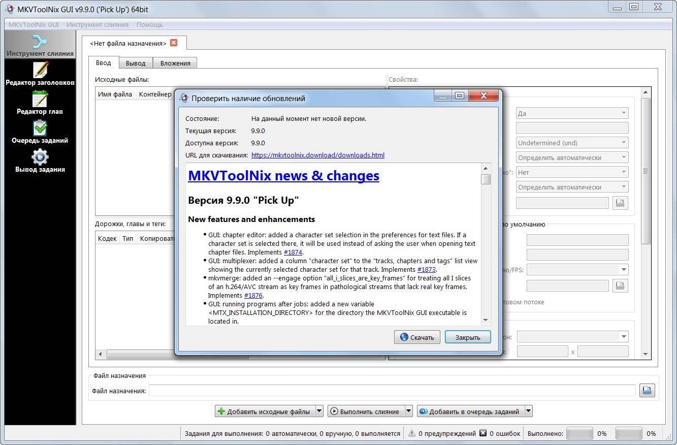Switch to the Вывод tab
This screenshot has height=445, width=677.
[x=136, y=63]
